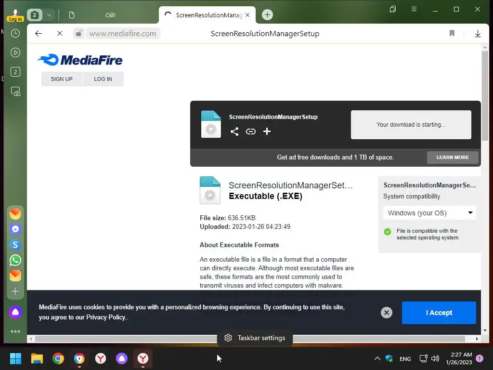Screen dimensions: 493x370
Task: Open the volume speaker tray icon
Action: click(435, 358)
